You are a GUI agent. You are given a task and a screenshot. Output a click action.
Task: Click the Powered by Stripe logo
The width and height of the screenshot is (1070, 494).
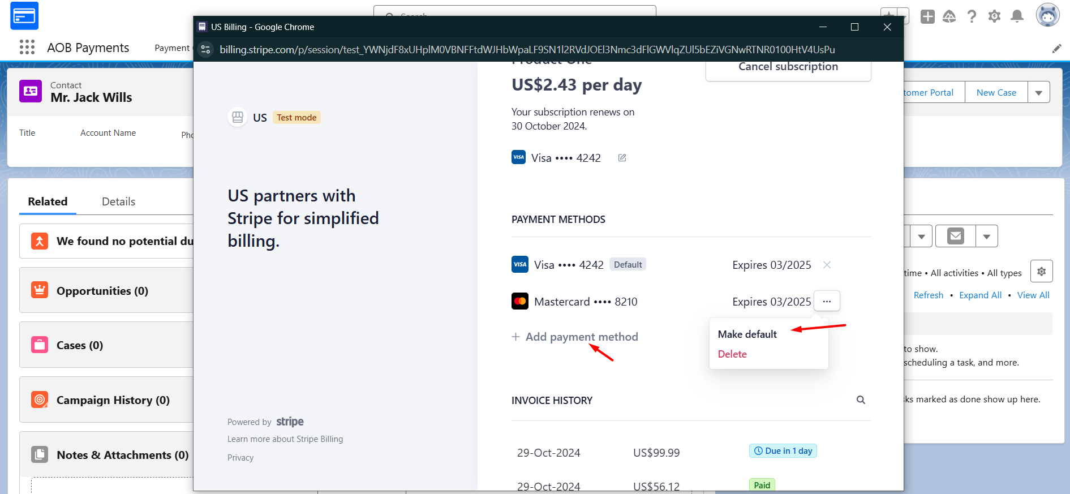pos(290,422)
